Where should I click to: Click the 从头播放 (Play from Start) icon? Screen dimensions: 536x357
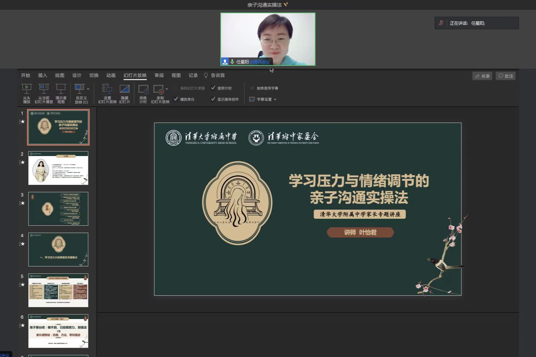(x=26, y=89)
